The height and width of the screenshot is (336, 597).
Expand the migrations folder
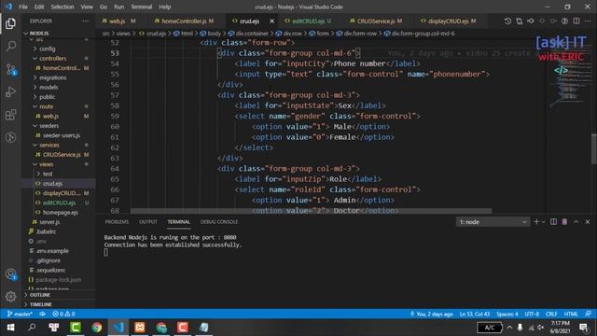click(52, 77)
